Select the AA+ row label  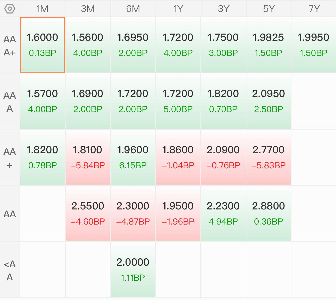click(x=10, y=158)
